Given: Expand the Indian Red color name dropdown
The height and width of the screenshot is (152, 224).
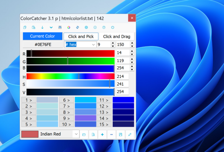Looking at the screenshot, I should (x=76, y=134).
